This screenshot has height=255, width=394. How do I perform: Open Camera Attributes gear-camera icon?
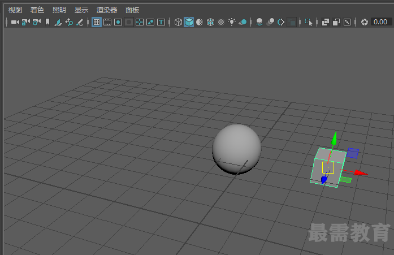click(x=37, y=22)
